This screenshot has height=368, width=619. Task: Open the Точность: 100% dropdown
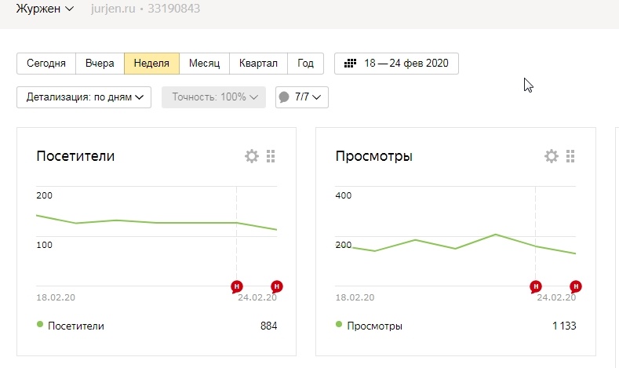coord(213,97)
